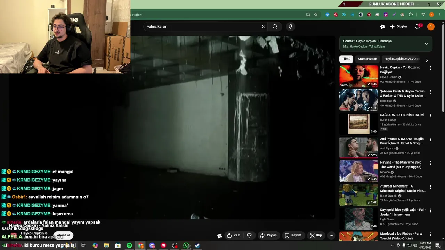Open Chrome three-dot menu
The height and width of the screenshot is (250, 445).
point(440,15)
